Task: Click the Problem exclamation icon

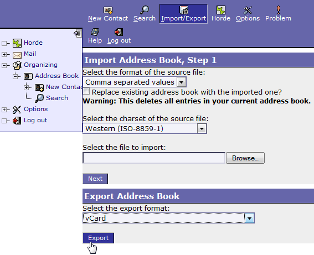Action: click(x=279, y=10)
